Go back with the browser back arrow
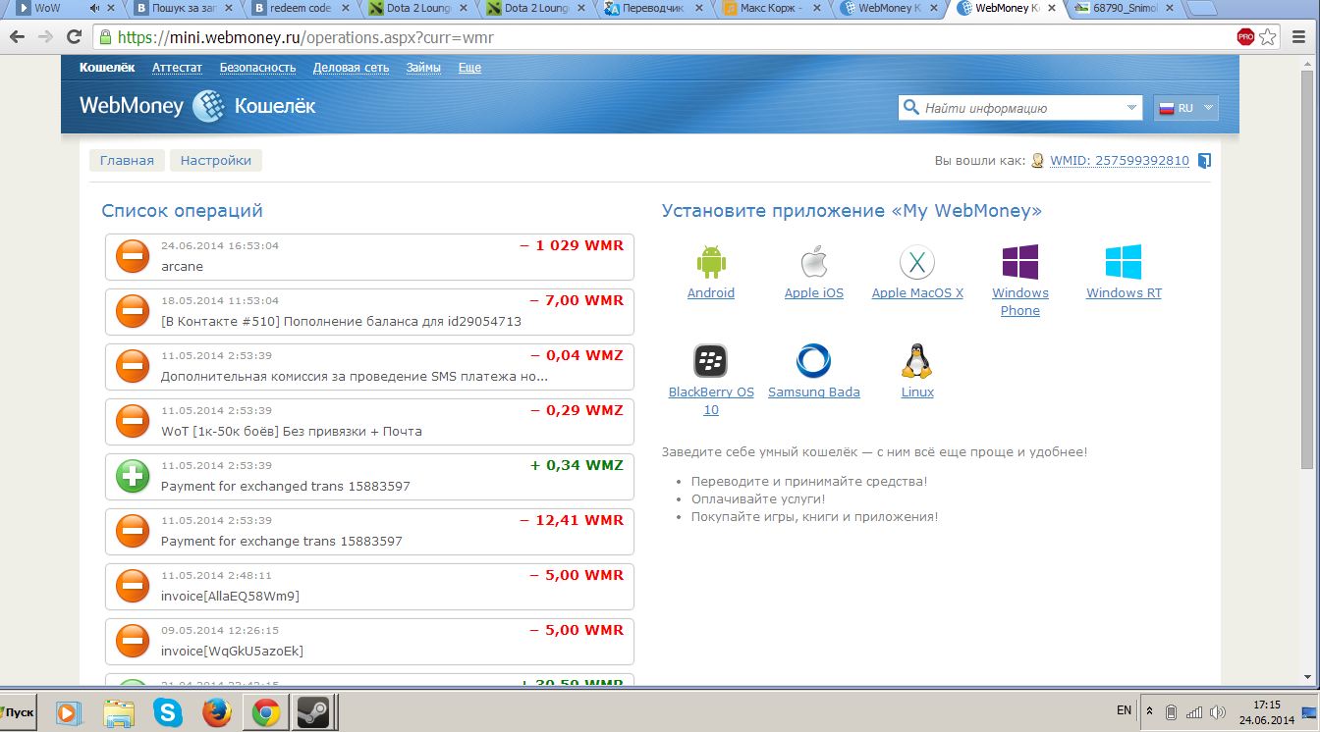Image resolution: width=1320 pixels, height=732 pixels. (18, 37)
